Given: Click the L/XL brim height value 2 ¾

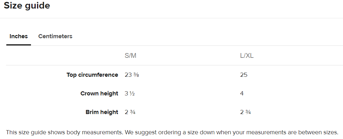Looking at the screenshot, I should (x=246, y=112).
